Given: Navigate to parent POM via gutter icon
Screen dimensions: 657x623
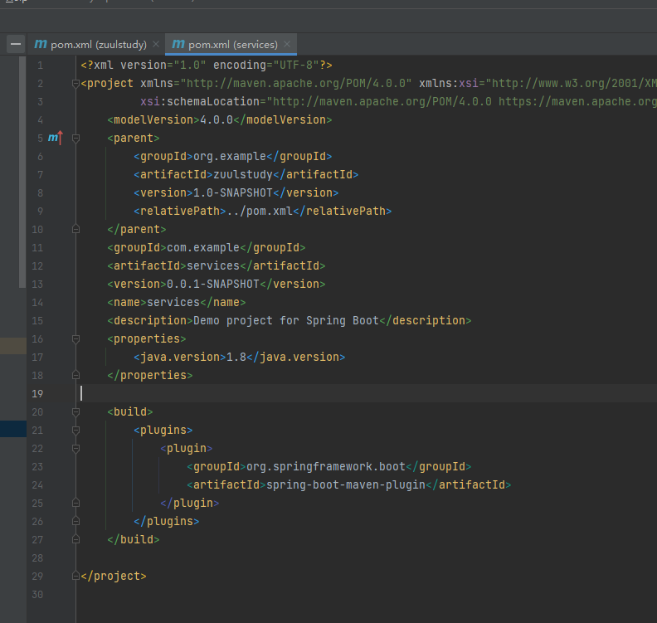Looking at the screenshot, I should coord(56,138).
